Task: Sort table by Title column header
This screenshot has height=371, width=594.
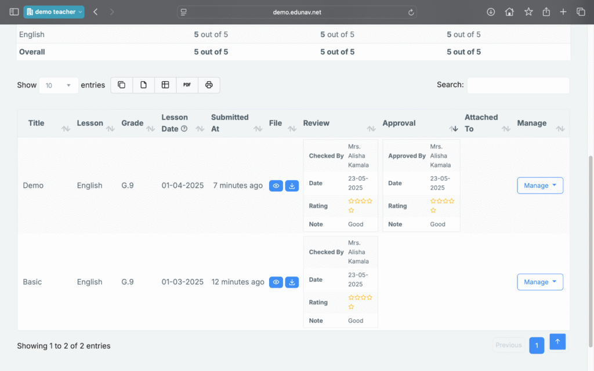Action: [x=37, y=123]
